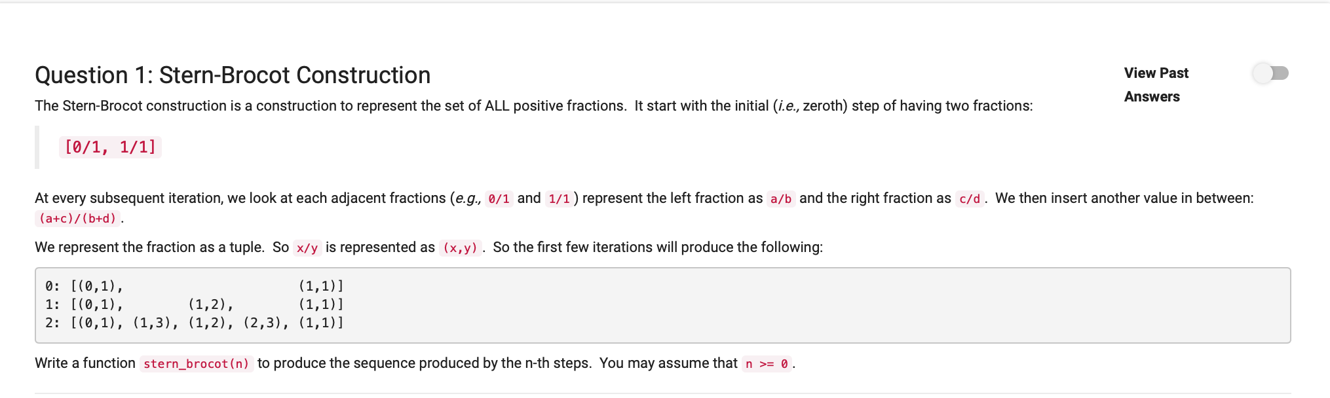This screenshot has height=398, width=1330.
Task: Select the (x,y) tuple code
Action: (461, 247)
